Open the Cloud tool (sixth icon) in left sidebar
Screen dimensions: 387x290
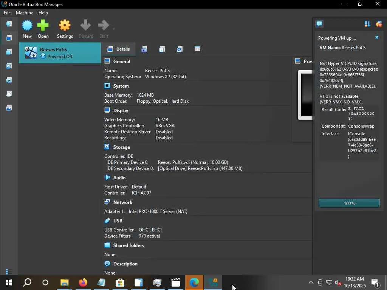9,94
